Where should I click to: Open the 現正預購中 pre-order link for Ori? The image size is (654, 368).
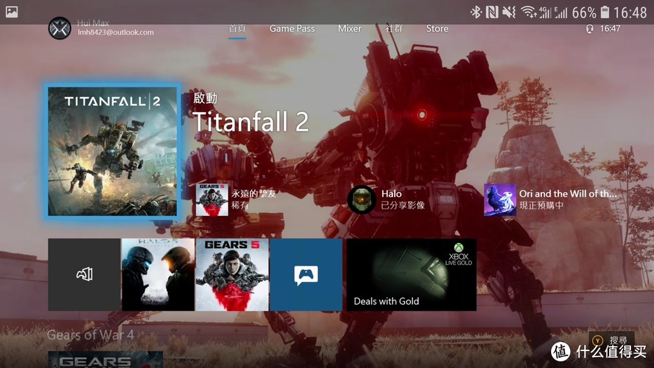541,205
